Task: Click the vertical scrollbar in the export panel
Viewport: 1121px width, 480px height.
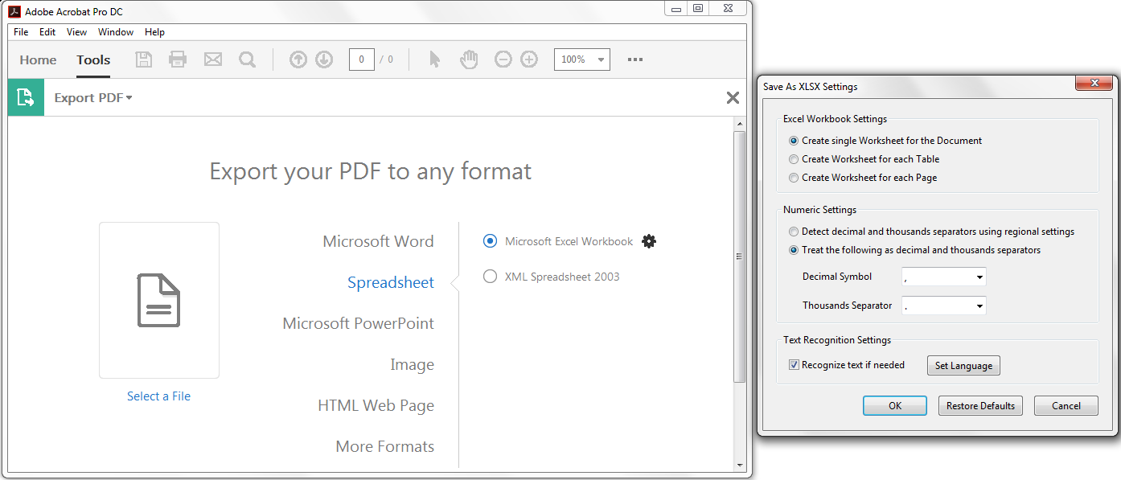Action: 740,257
